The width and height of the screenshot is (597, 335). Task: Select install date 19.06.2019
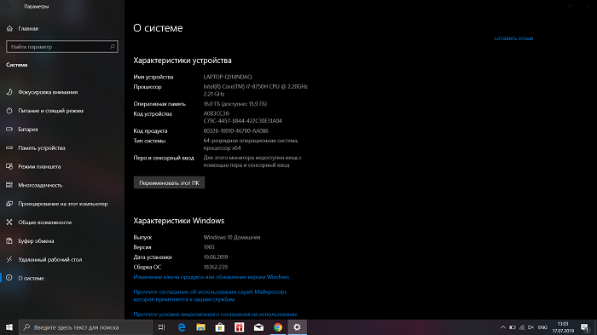tap(216, 257)
